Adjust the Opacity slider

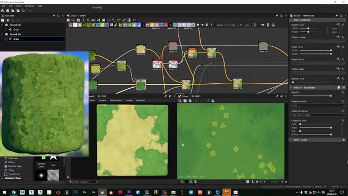[x=312, y=96]
